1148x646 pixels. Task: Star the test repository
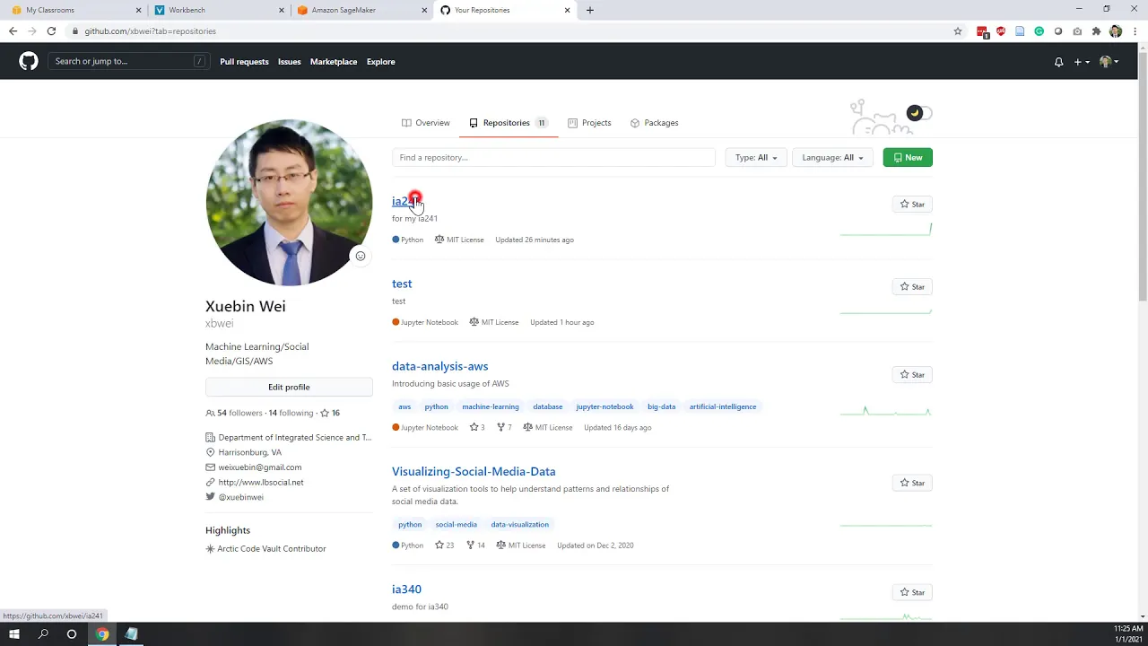click(912, 286)
